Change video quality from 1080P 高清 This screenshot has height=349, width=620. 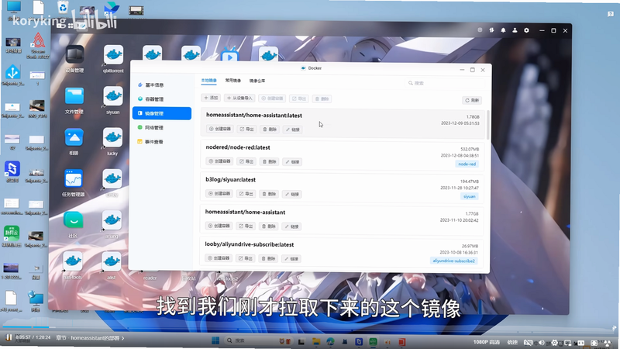(487, 342)
